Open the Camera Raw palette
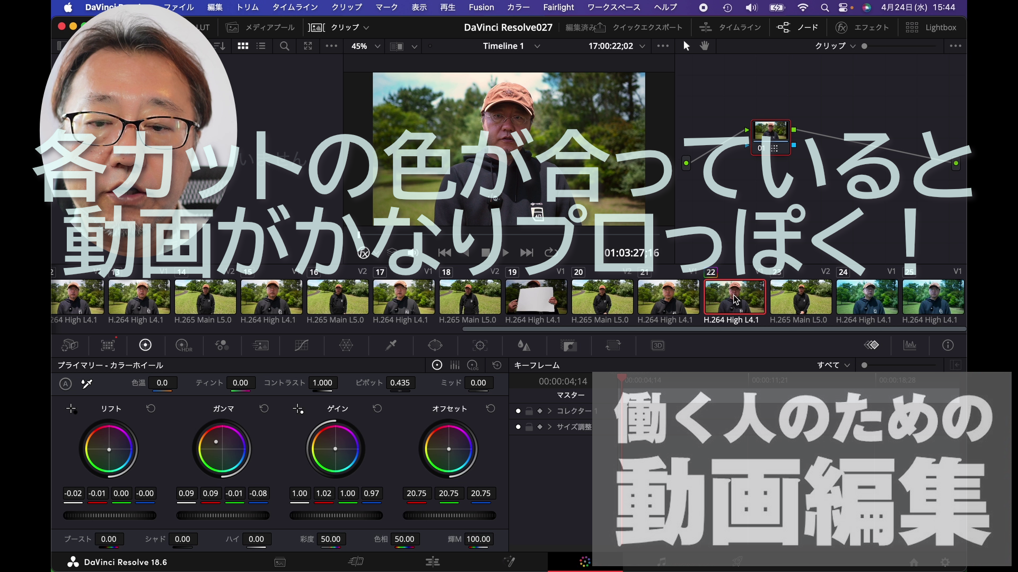This screenshot has height=572, width=1018. pyautogui.click(x=69, y=345)
